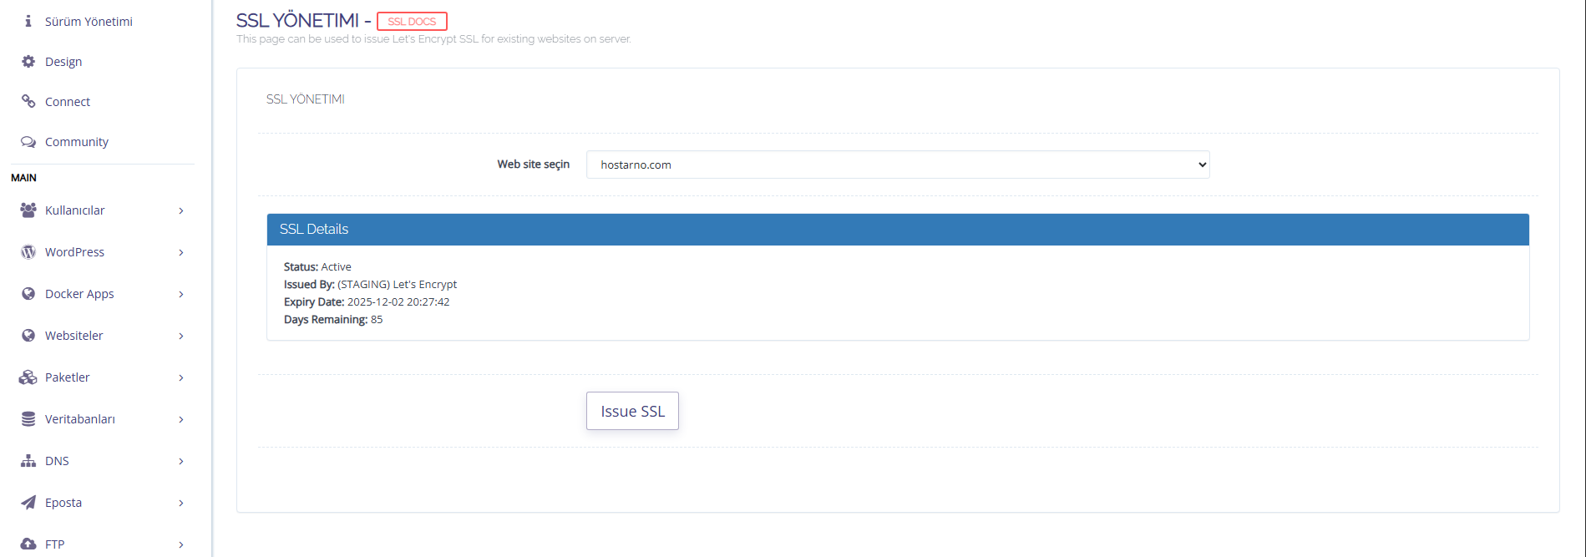Click the globe icon beside Docker Apps
The height and width of the screenshot is (557, 1586).
pyautogui.click(x=28, y=293)
